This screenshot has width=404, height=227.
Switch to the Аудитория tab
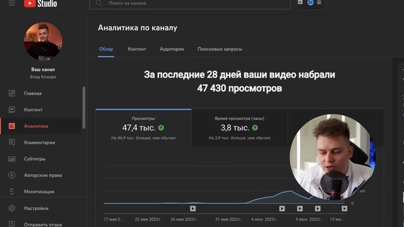coord(172,49)
